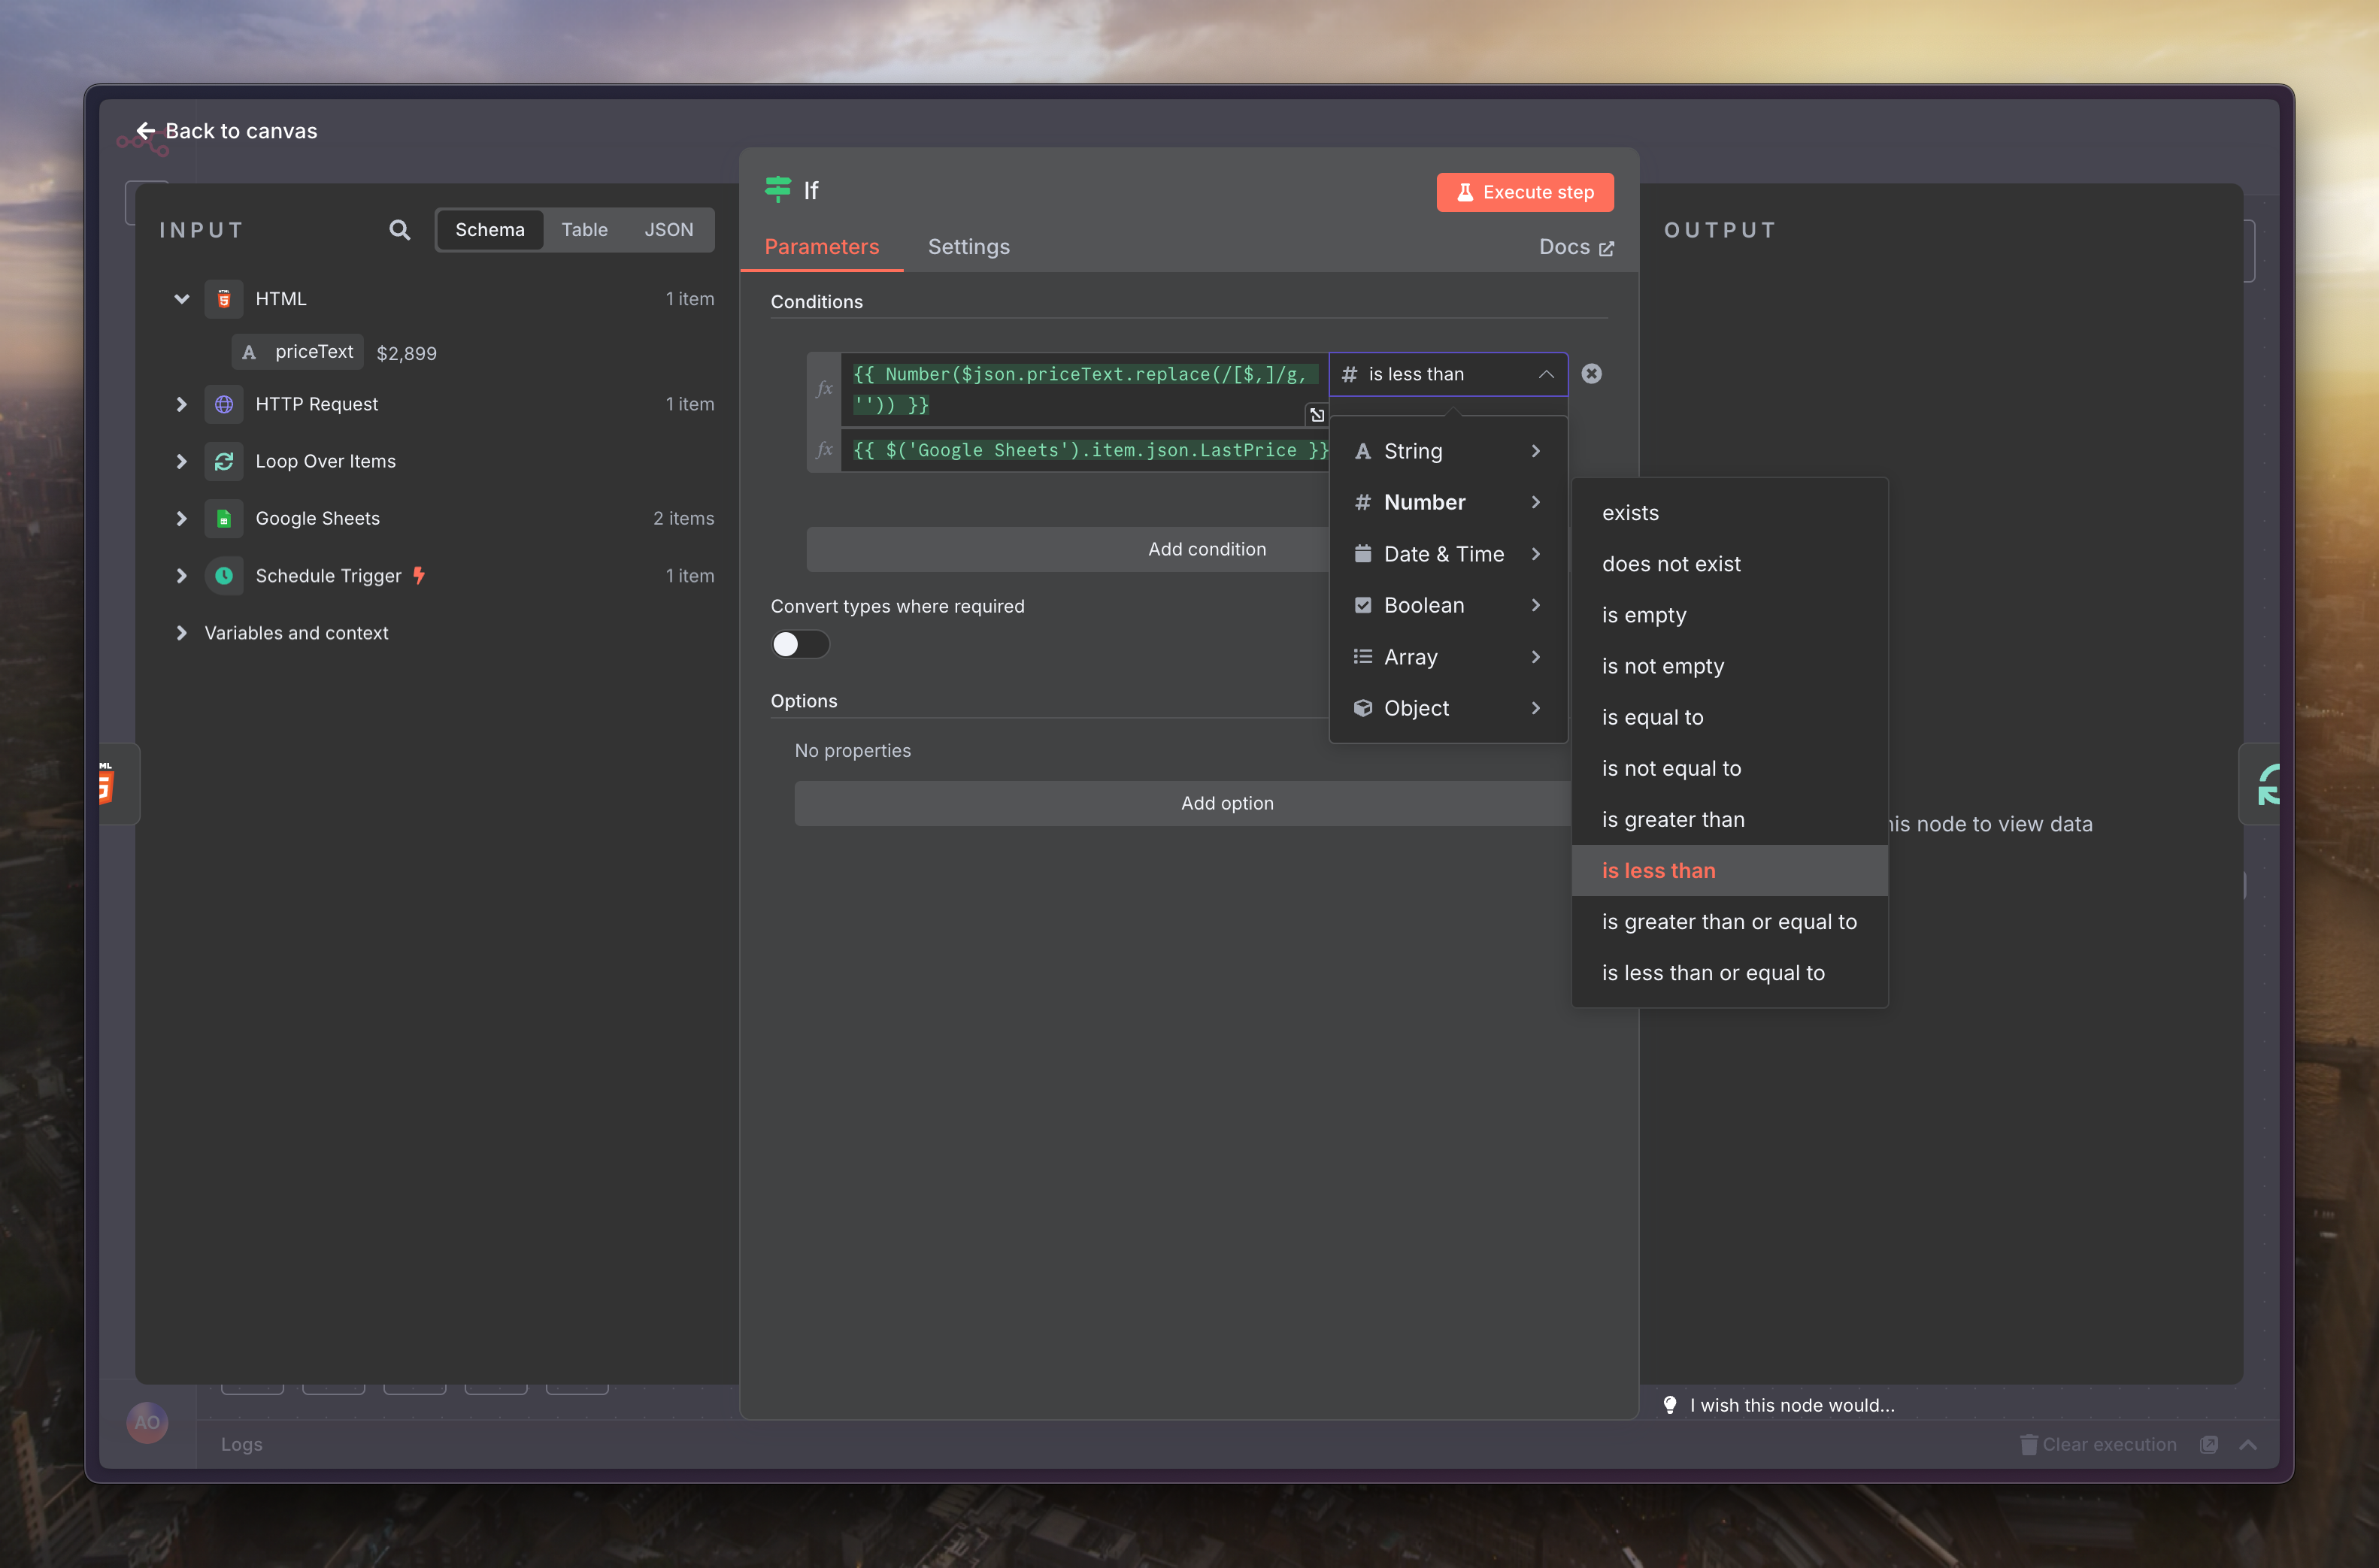Open the Docs link

1575,247
